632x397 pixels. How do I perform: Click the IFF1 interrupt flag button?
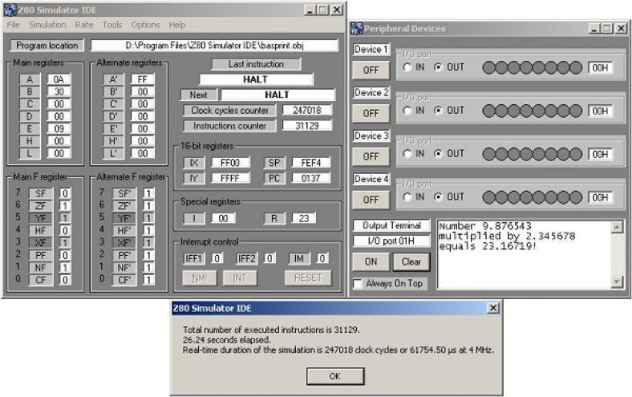click(x=193, y=258)
